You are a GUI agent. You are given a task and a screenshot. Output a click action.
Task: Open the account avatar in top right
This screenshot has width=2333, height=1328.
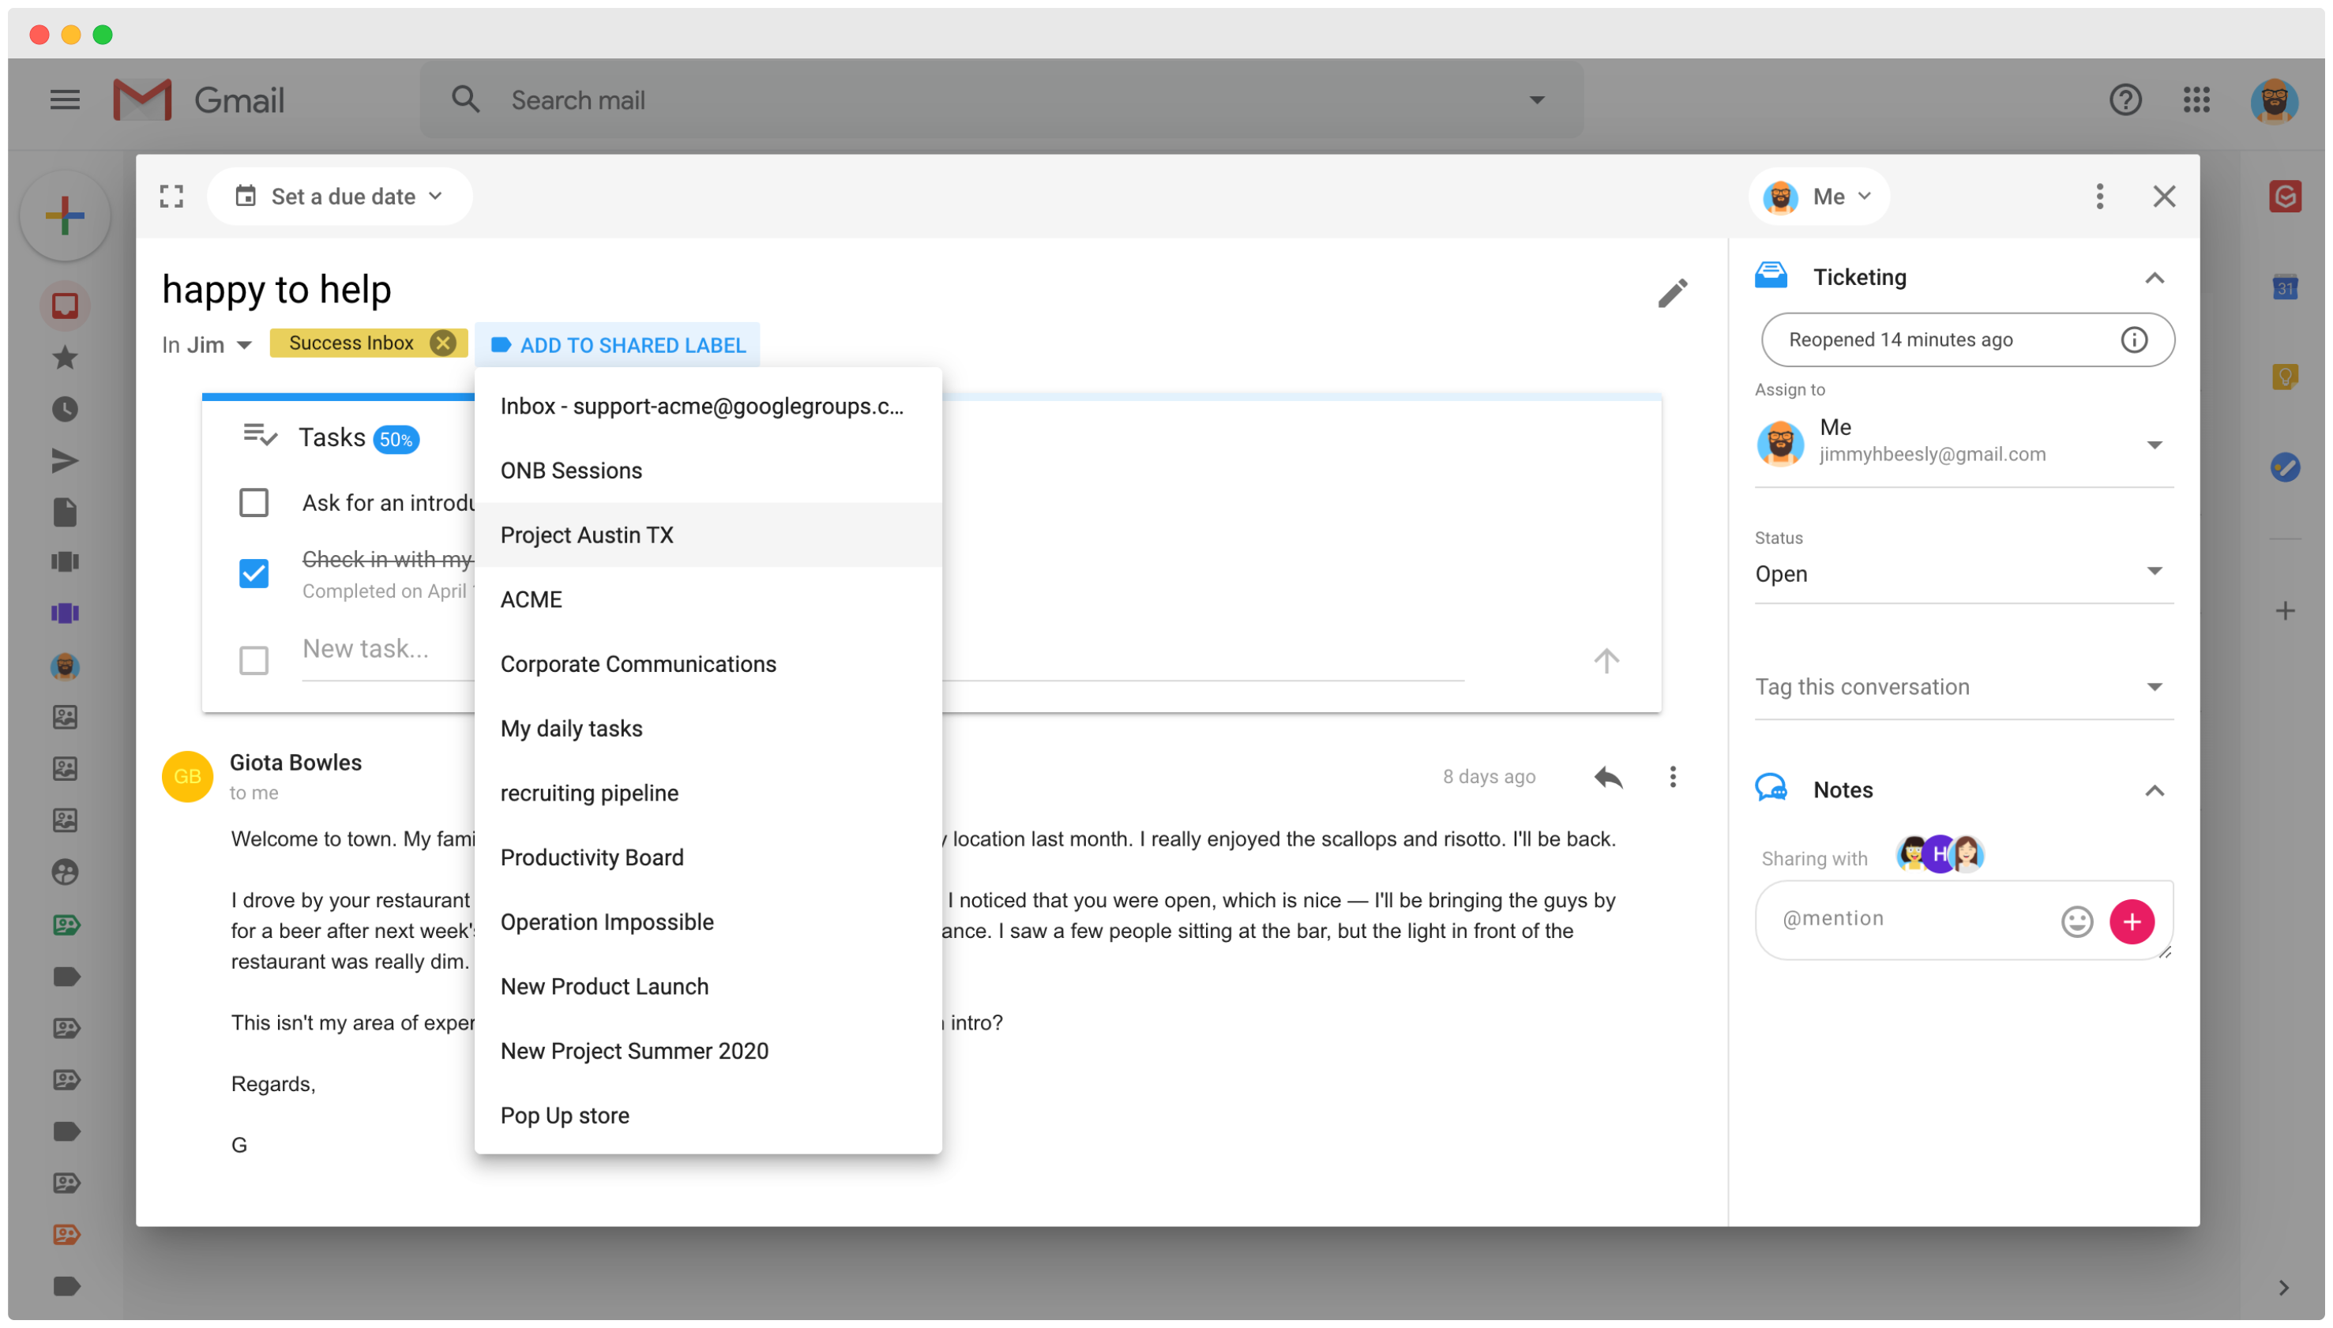(2273, 100)
